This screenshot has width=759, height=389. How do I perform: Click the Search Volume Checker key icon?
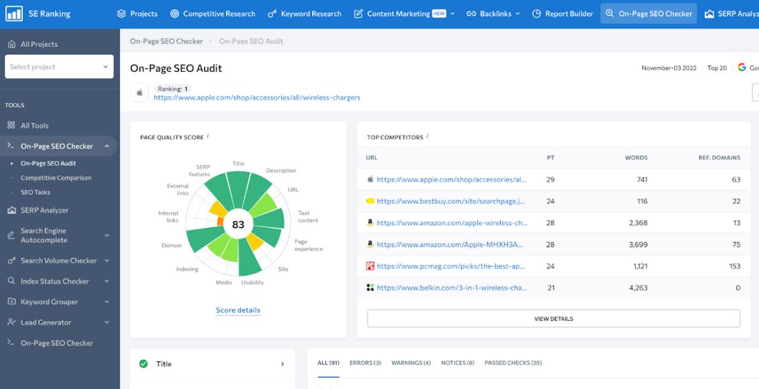(11, 260)
